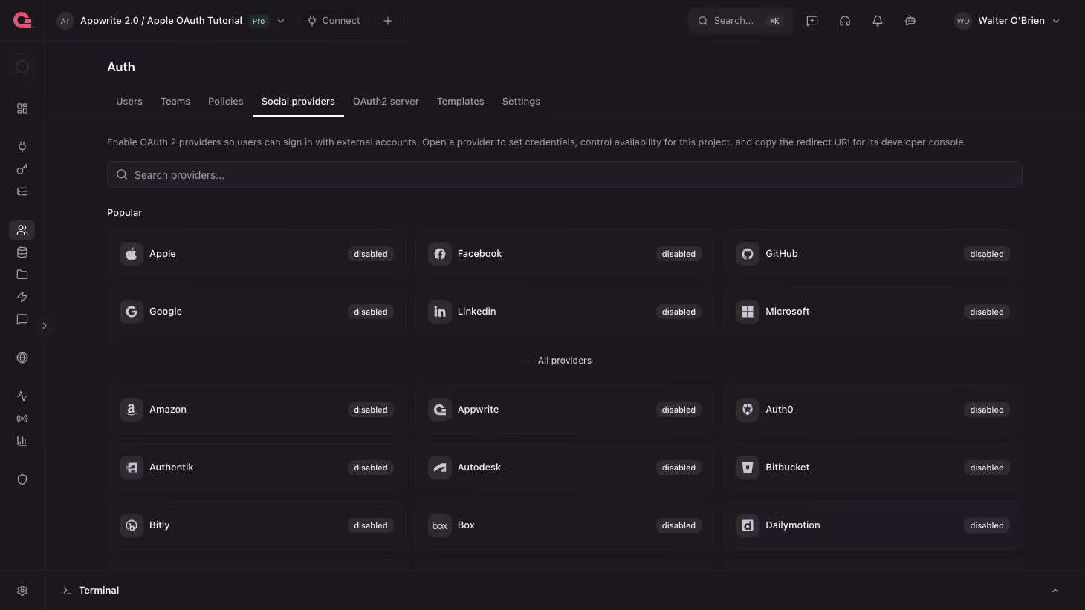
Task: Click the globe icon in the left sidebar
Action: pyautogui.click(x=22, y=358)
